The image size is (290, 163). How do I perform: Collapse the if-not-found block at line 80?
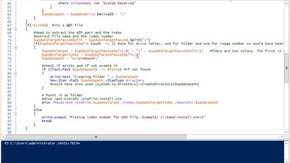[x=15, y=73]
